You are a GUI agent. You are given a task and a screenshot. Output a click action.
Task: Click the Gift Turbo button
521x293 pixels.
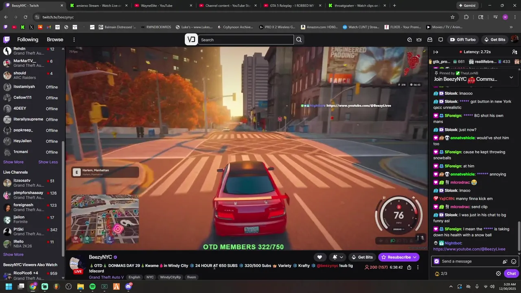click(463, 39)
